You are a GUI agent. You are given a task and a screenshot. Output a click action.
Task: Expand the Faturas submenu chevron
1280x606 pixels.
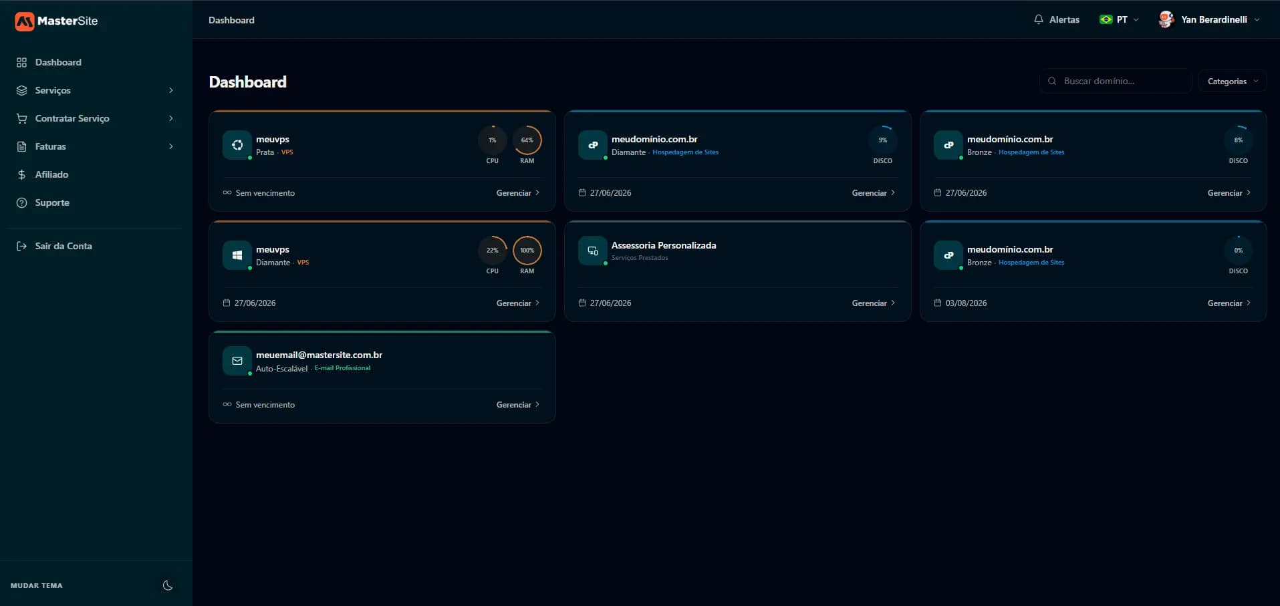tap(171, 146)
